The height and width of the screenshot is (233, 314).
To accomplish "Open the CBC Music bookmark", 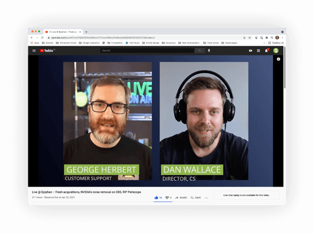I will [132, 43].
